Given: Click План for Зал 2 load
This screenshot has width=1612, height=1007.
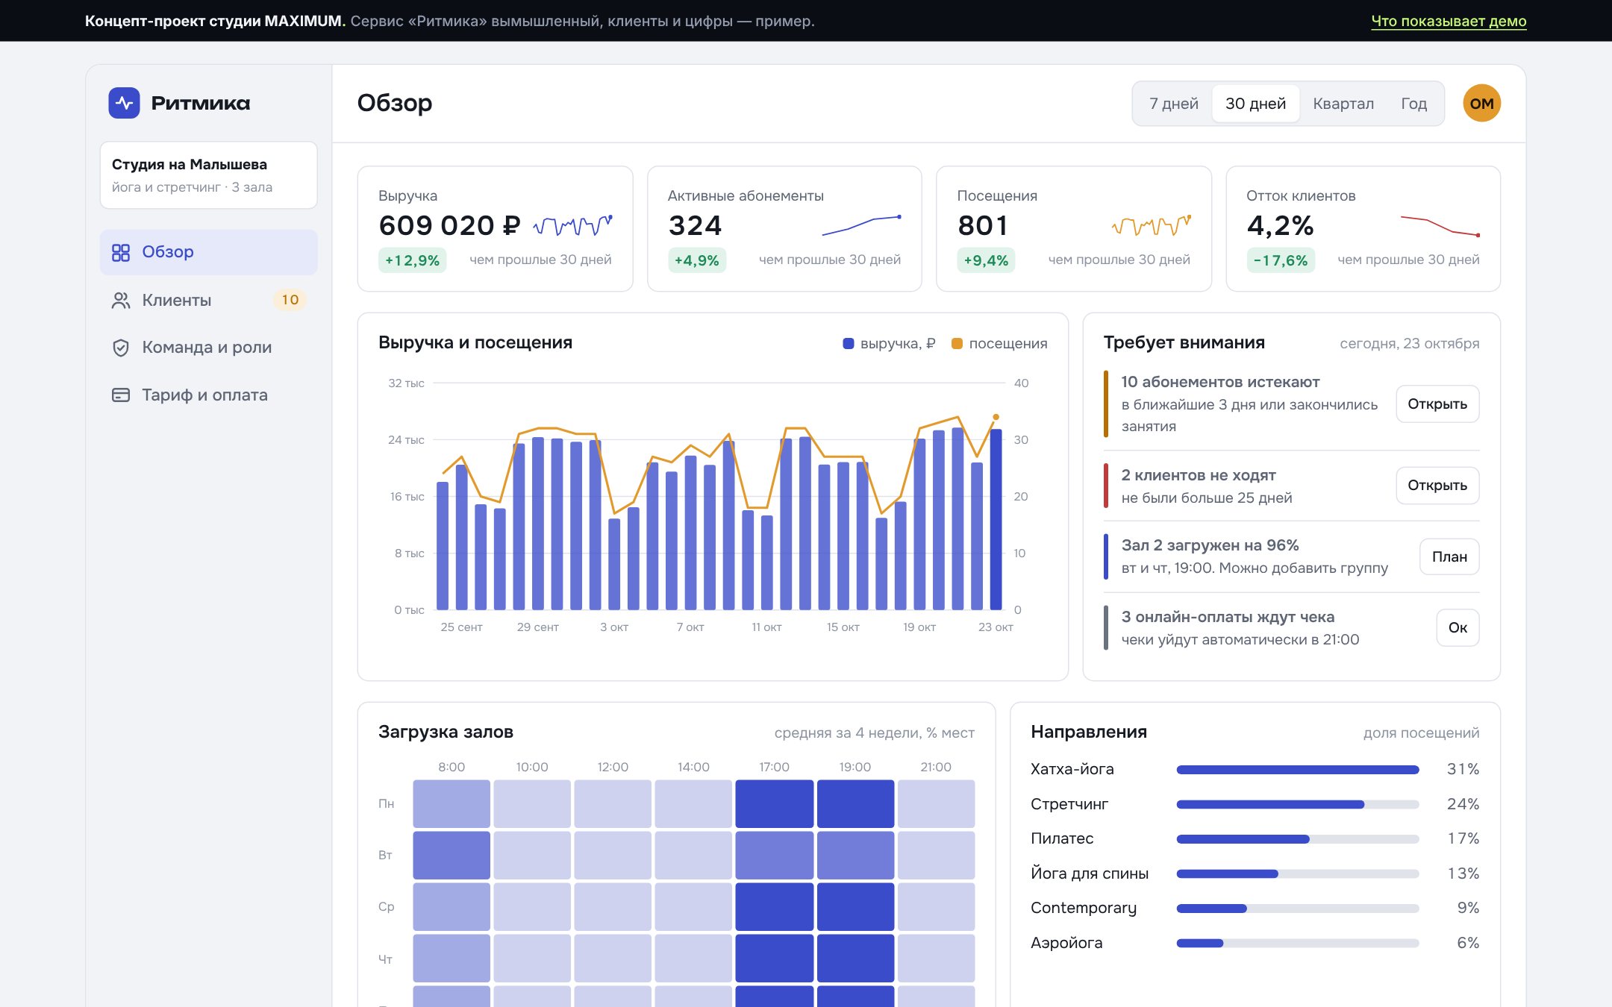Looking at the screenshot, I should (1449, 556).
